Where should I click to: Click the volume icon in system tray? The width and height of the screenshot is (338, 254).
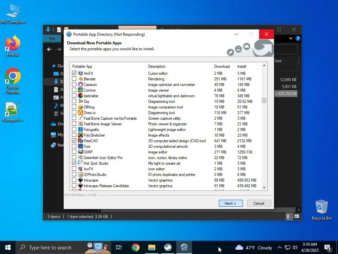click(x=295, y=247)
